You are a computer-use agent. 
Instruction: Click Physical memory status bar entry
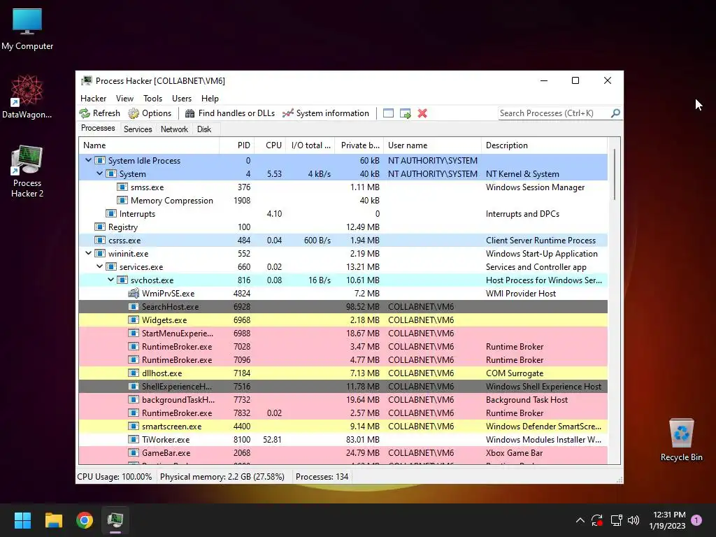pos(222,477)
